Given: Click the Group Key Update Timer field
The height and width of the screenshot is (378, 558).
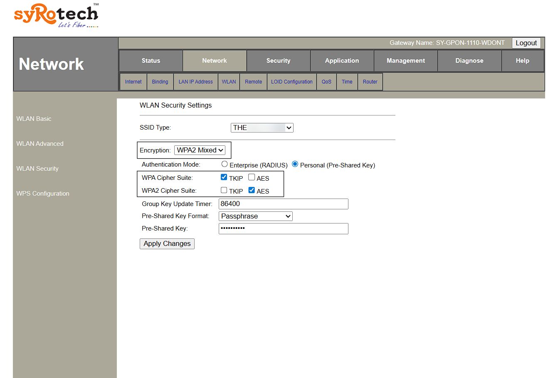Looking at the screenshot, I should click(283, 204).
